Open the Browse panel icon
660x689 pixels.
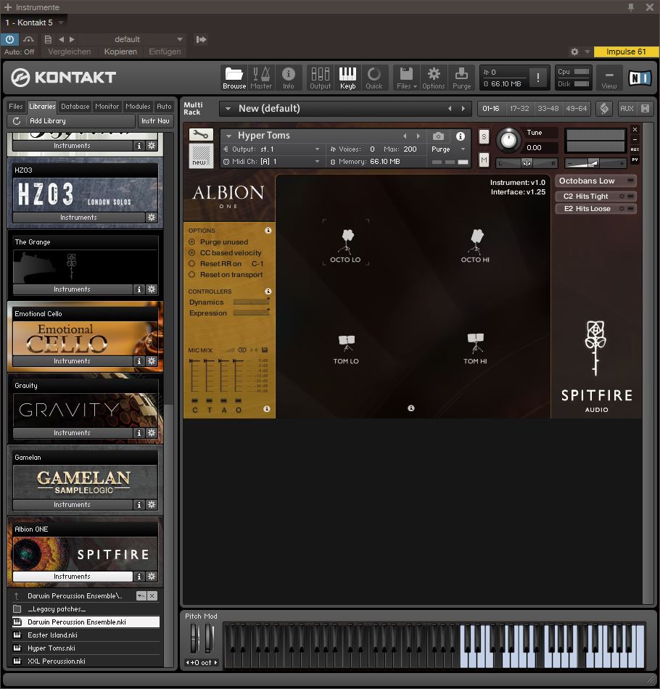[234, 78]
